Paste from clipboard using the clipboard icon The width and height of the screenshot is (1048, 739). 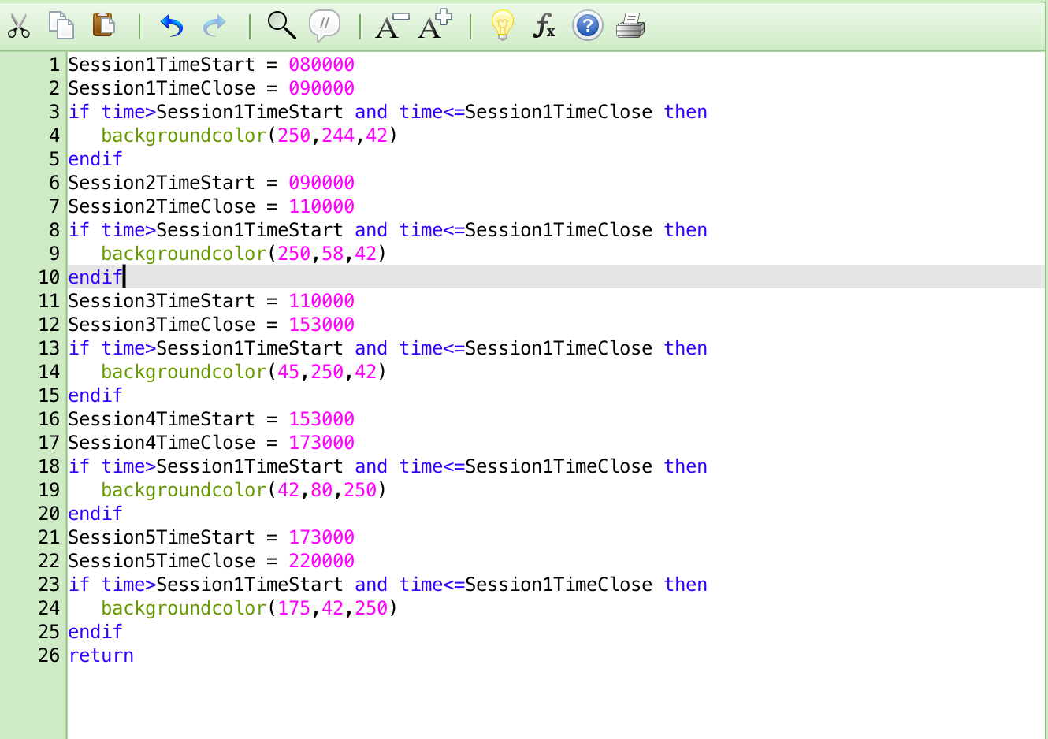(x=104, y=24)
